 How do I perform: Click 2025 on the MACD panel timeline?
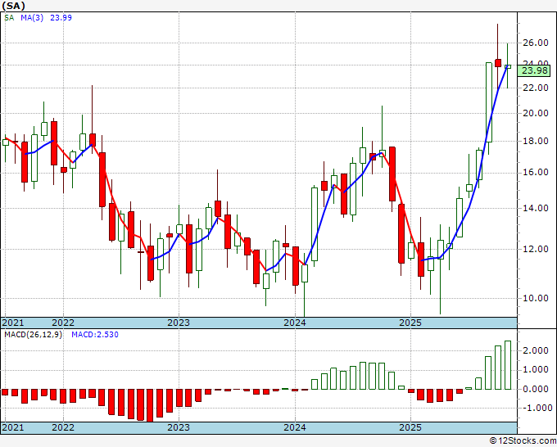(410, 427)
